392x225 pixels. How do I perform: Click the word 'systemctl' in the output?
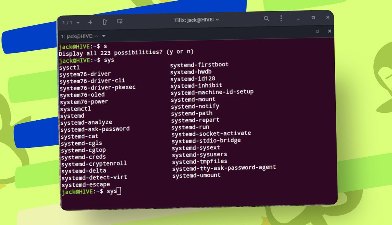coord(75,109)
